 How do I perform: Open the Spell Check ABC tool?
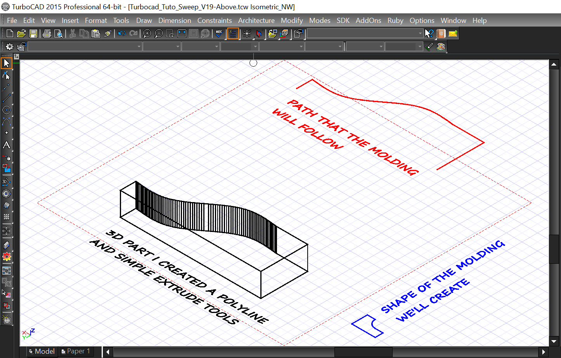click(x=218, y=33)
